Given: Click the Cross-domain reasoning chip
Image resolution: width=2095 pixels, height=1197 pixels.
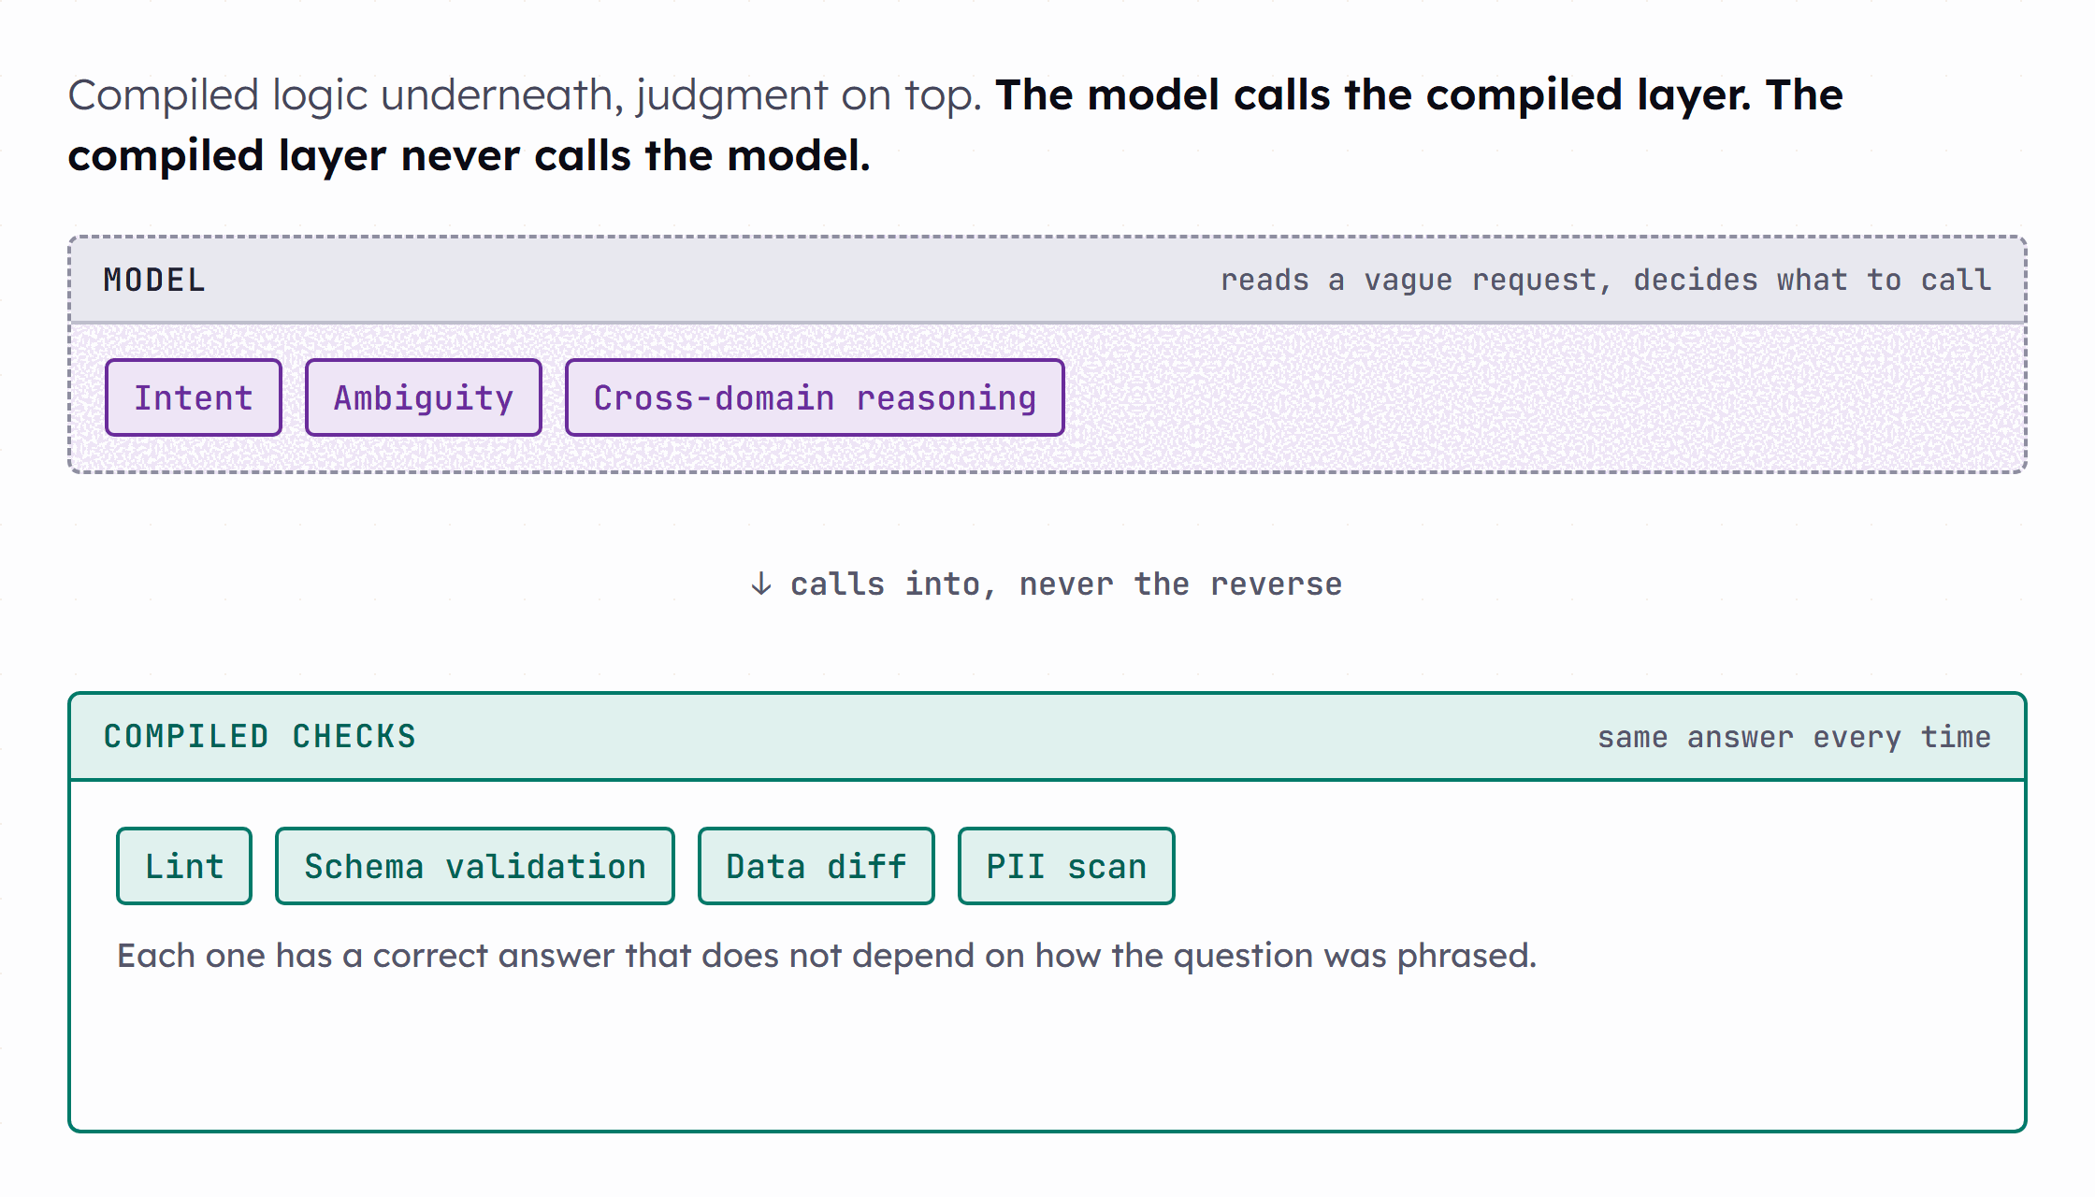Looking at the screenshot, I should tap(815, 397).
